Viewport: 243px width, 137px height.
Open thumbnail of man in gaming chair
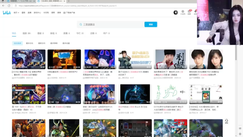(100, 59)
